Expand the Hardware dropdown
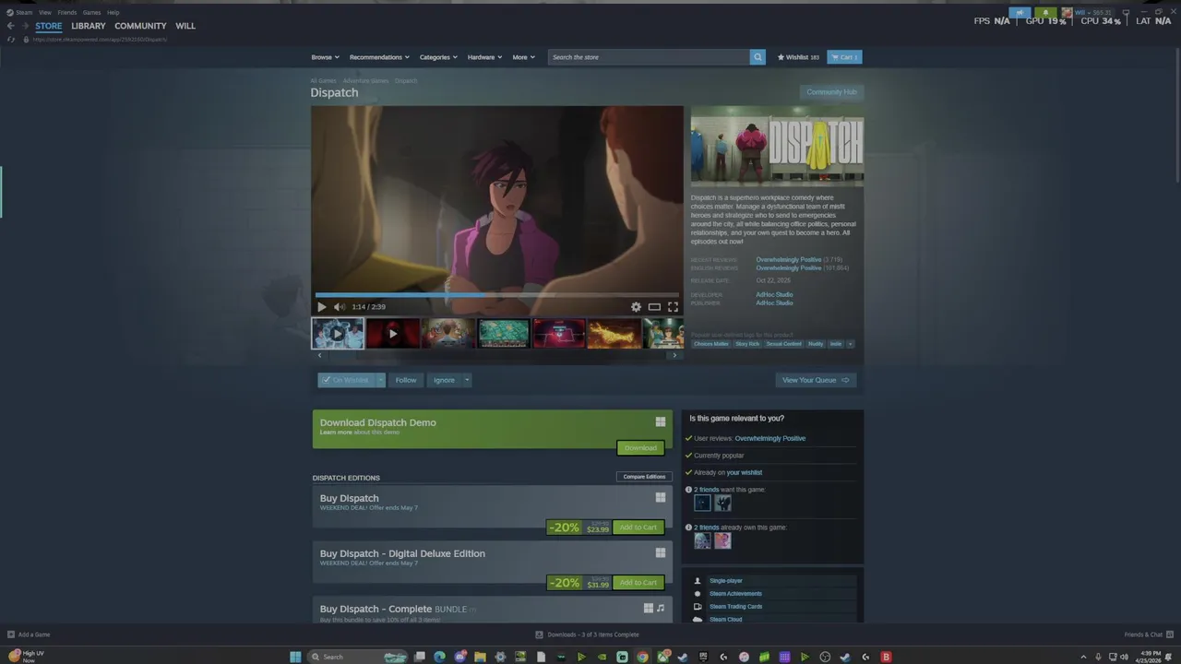Image resolution: width=1181 pixels, height=664 pixels. coord(484,57)
